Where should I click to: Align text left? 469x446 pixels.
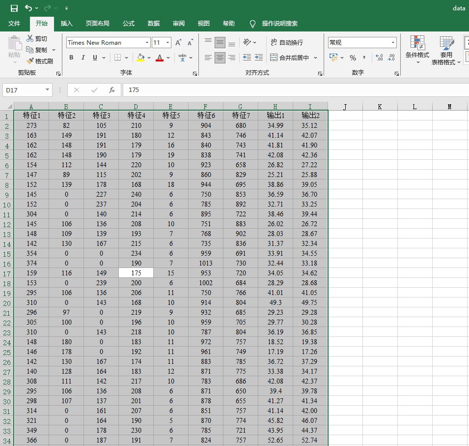208,58
